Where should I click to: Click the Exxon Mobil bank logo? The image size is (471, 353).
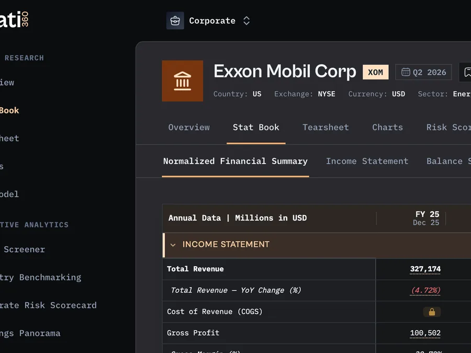(x=182, y=81)
